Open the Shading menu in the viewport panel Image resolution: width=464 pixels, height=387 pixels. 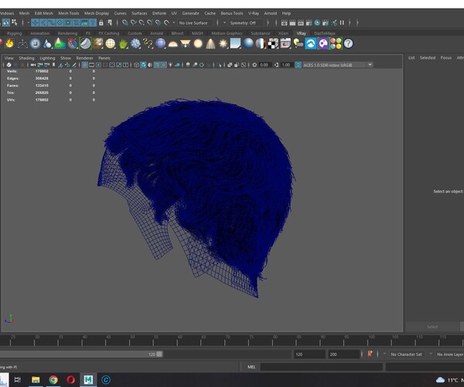coord(26,58)
